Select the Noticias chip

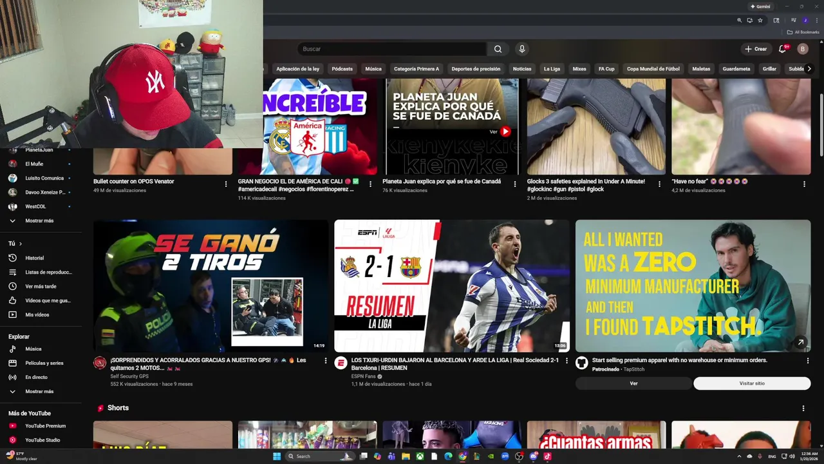coord(522,69)
